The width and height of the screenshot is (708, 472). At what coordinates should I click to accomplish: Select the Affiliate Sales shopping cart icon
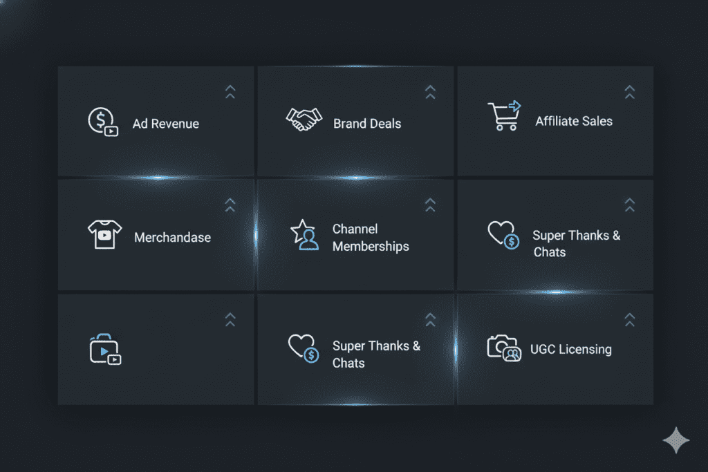coord(504,116)
